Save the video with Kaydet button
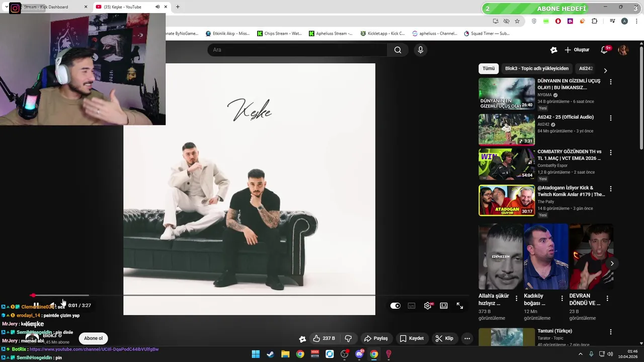This screenshot has height=362, width=644. [412, 338]
